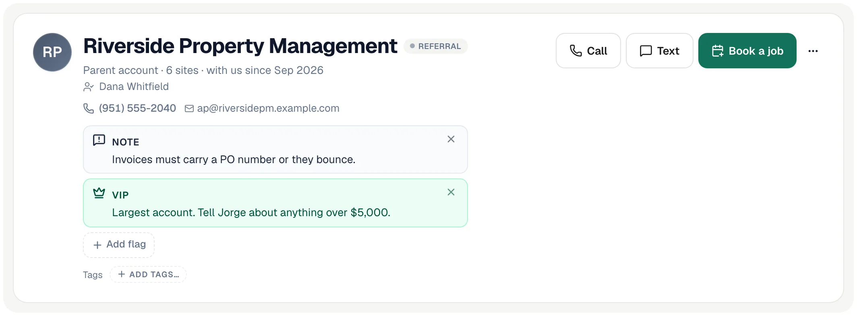
Task: Click Book a job button
Action: point(747,51)
